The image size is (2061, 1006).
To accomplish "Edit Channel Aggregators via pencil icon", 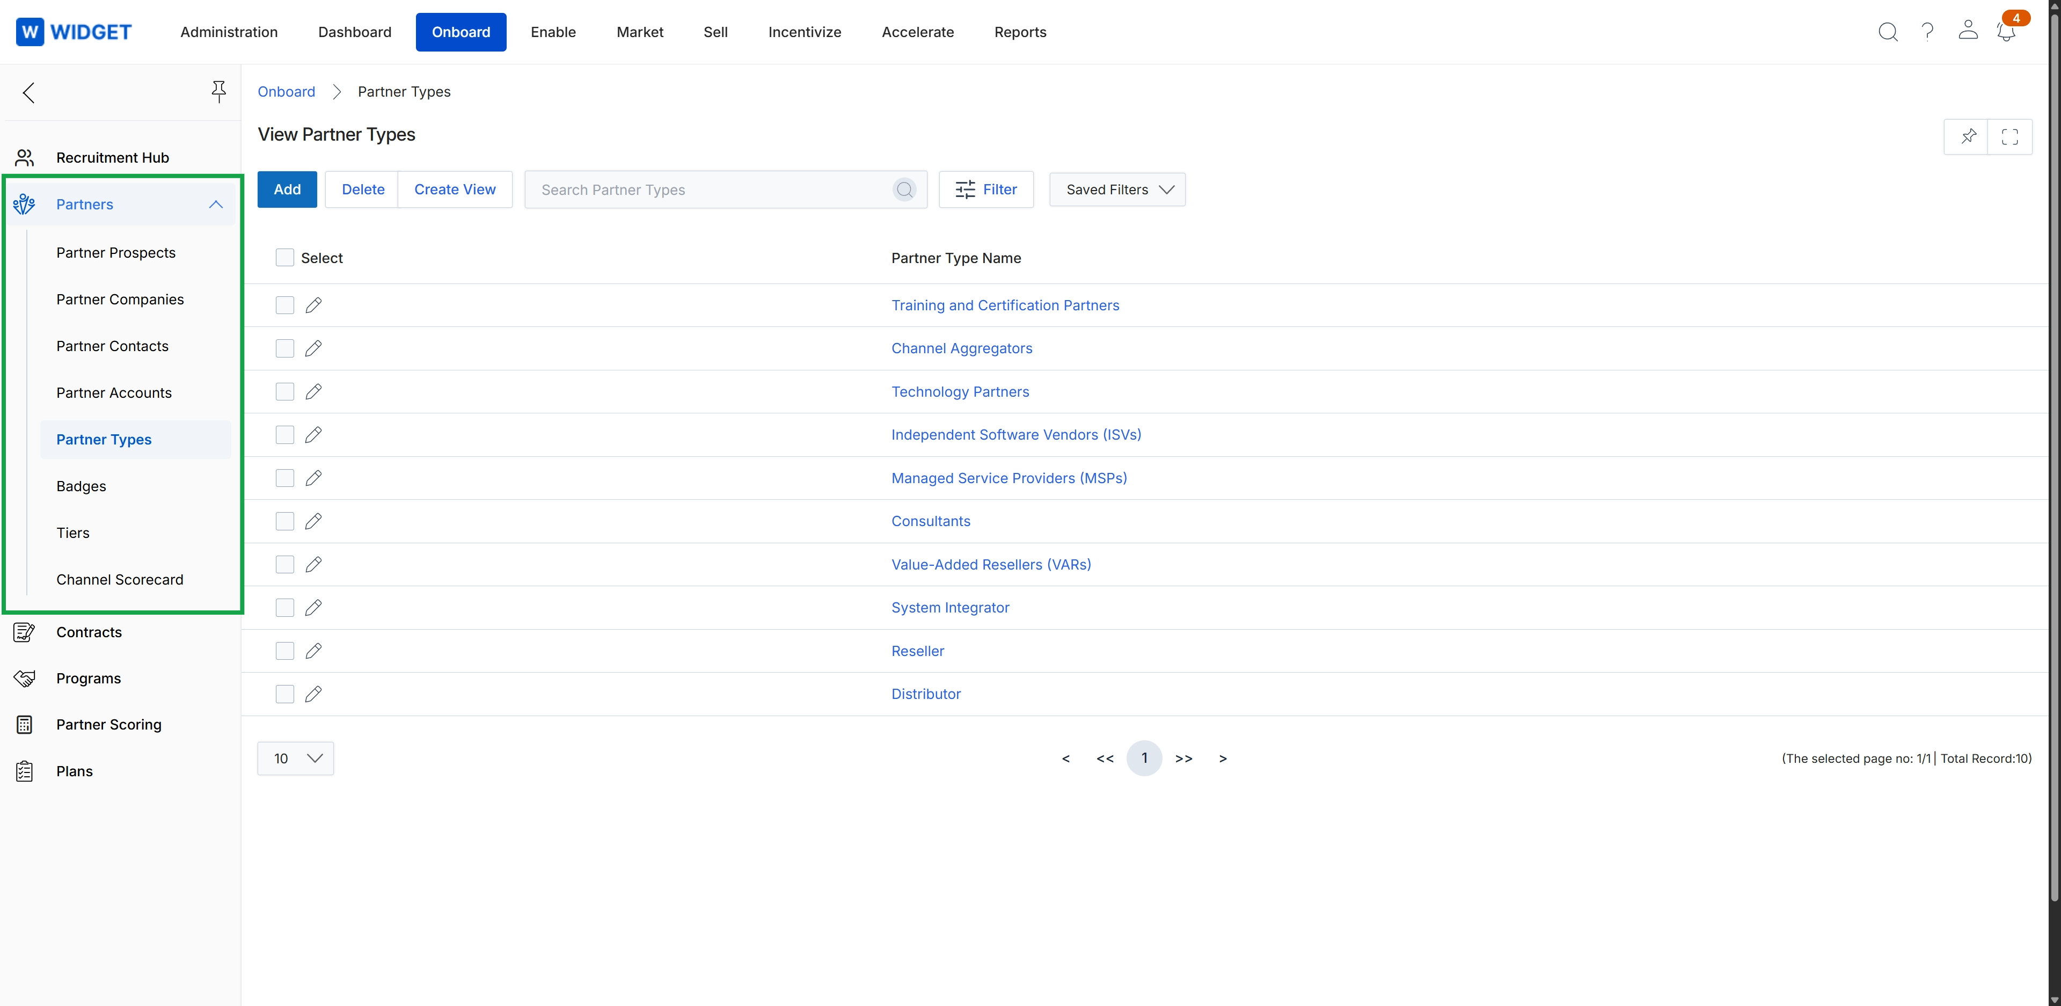I will pyautogui.click(x=313, y=348).
